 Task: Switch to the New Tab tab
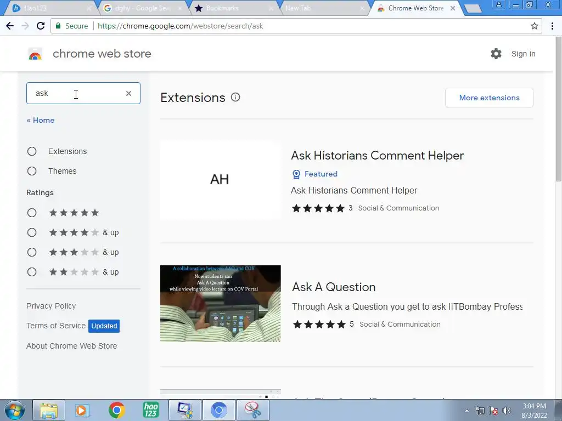coord(324,8)
